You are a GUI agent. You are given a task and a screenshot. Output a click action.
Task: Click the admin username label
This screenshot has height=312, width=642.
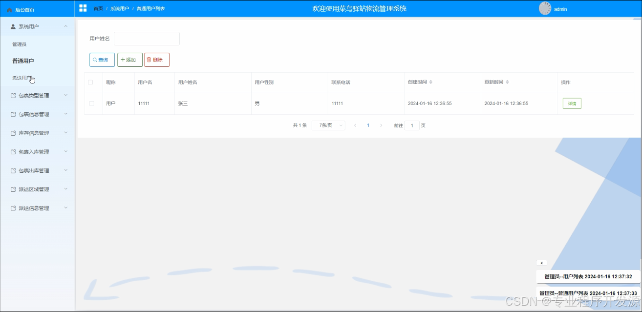(560, 9)
